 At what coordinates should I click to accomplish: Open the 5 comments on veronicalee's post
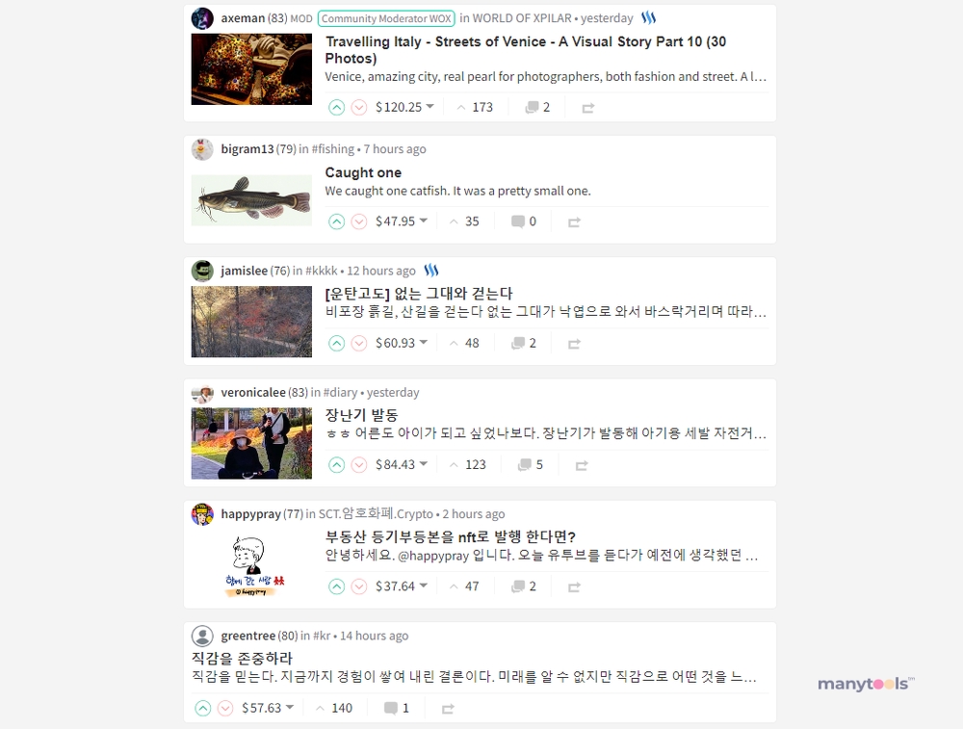click(x=531, y=465)
